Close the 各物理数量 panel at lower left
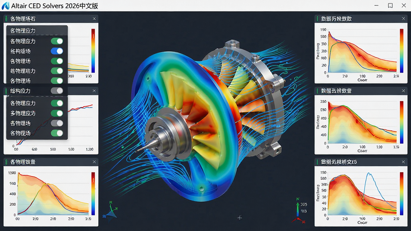This screenshot has width=411, height=231. click(94, 162)
